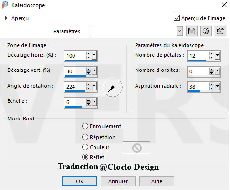Image resolution: width=230 pixels, height=190 pixels.
Task: Decrease the Nombre de pétales value with down arrow
Action: pyautogui.click(x=211, y=57)
